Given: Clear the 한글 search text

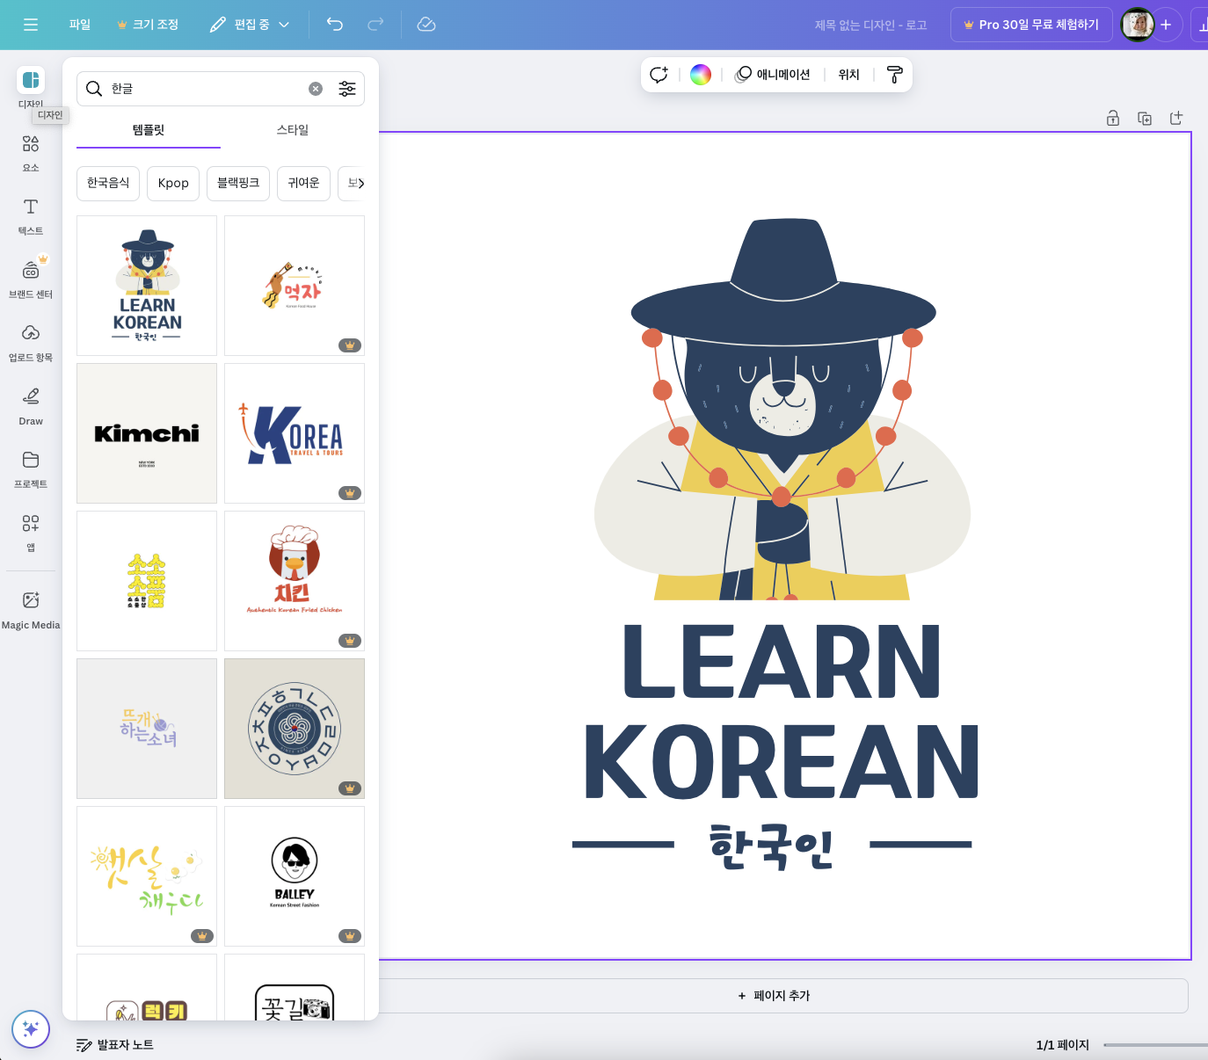Looking at the screenshot, I should click(316, 89).
